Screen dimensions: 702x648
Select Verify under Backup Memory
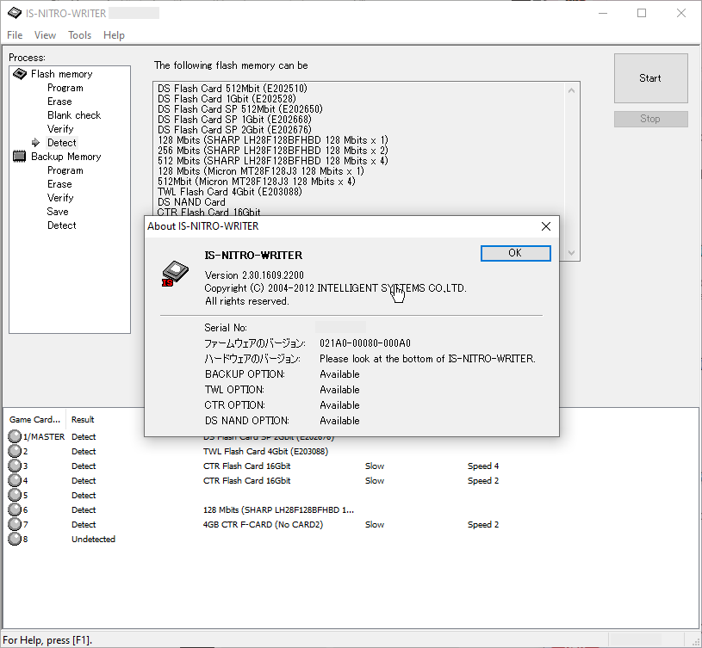click(60, 198)
